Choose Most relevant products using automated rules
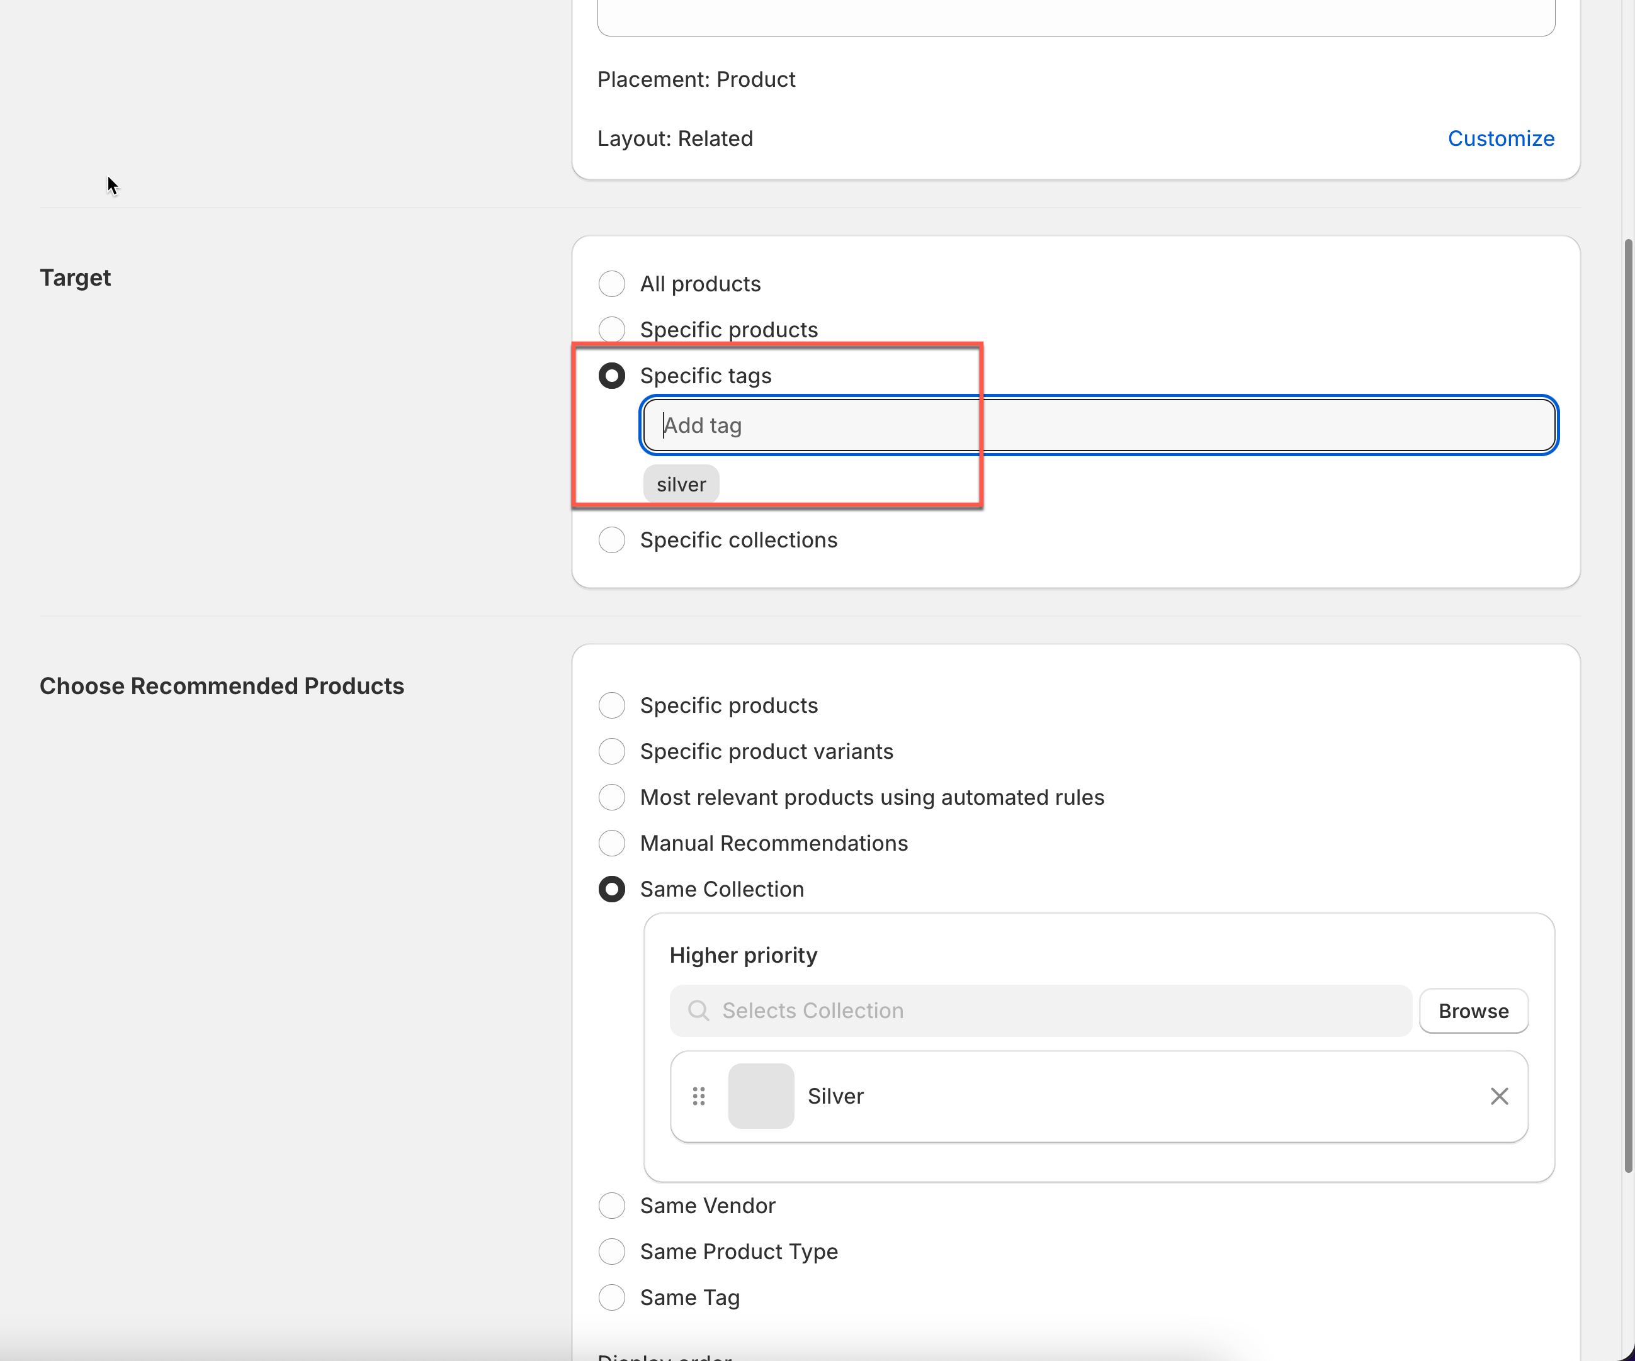 coord(612,797)
